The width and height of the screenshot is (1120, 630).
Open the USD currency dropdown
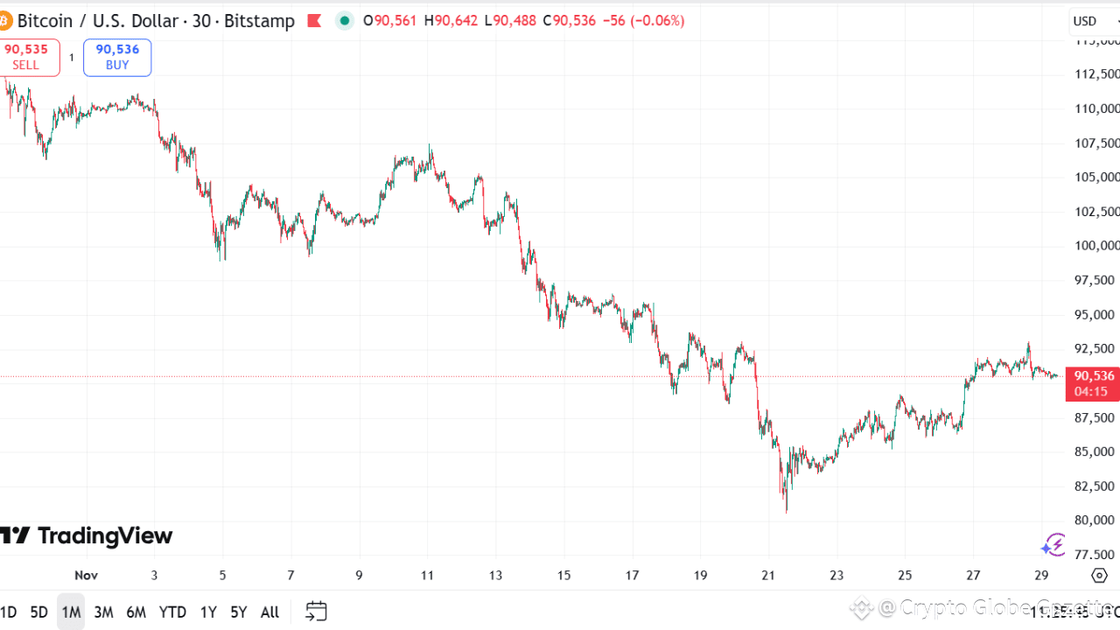(1092, 21)
